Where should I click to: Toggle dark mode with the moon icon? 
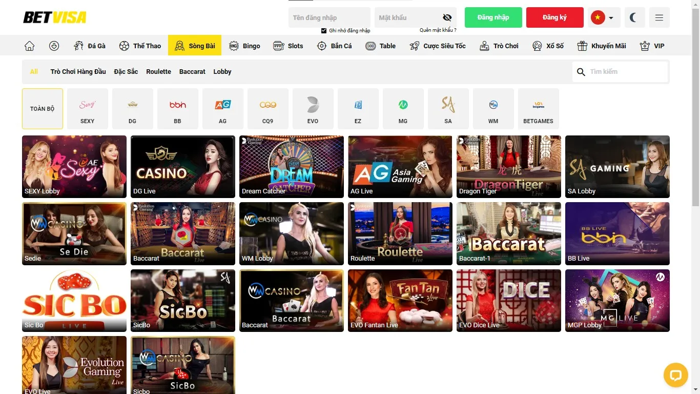coord(635,17)
